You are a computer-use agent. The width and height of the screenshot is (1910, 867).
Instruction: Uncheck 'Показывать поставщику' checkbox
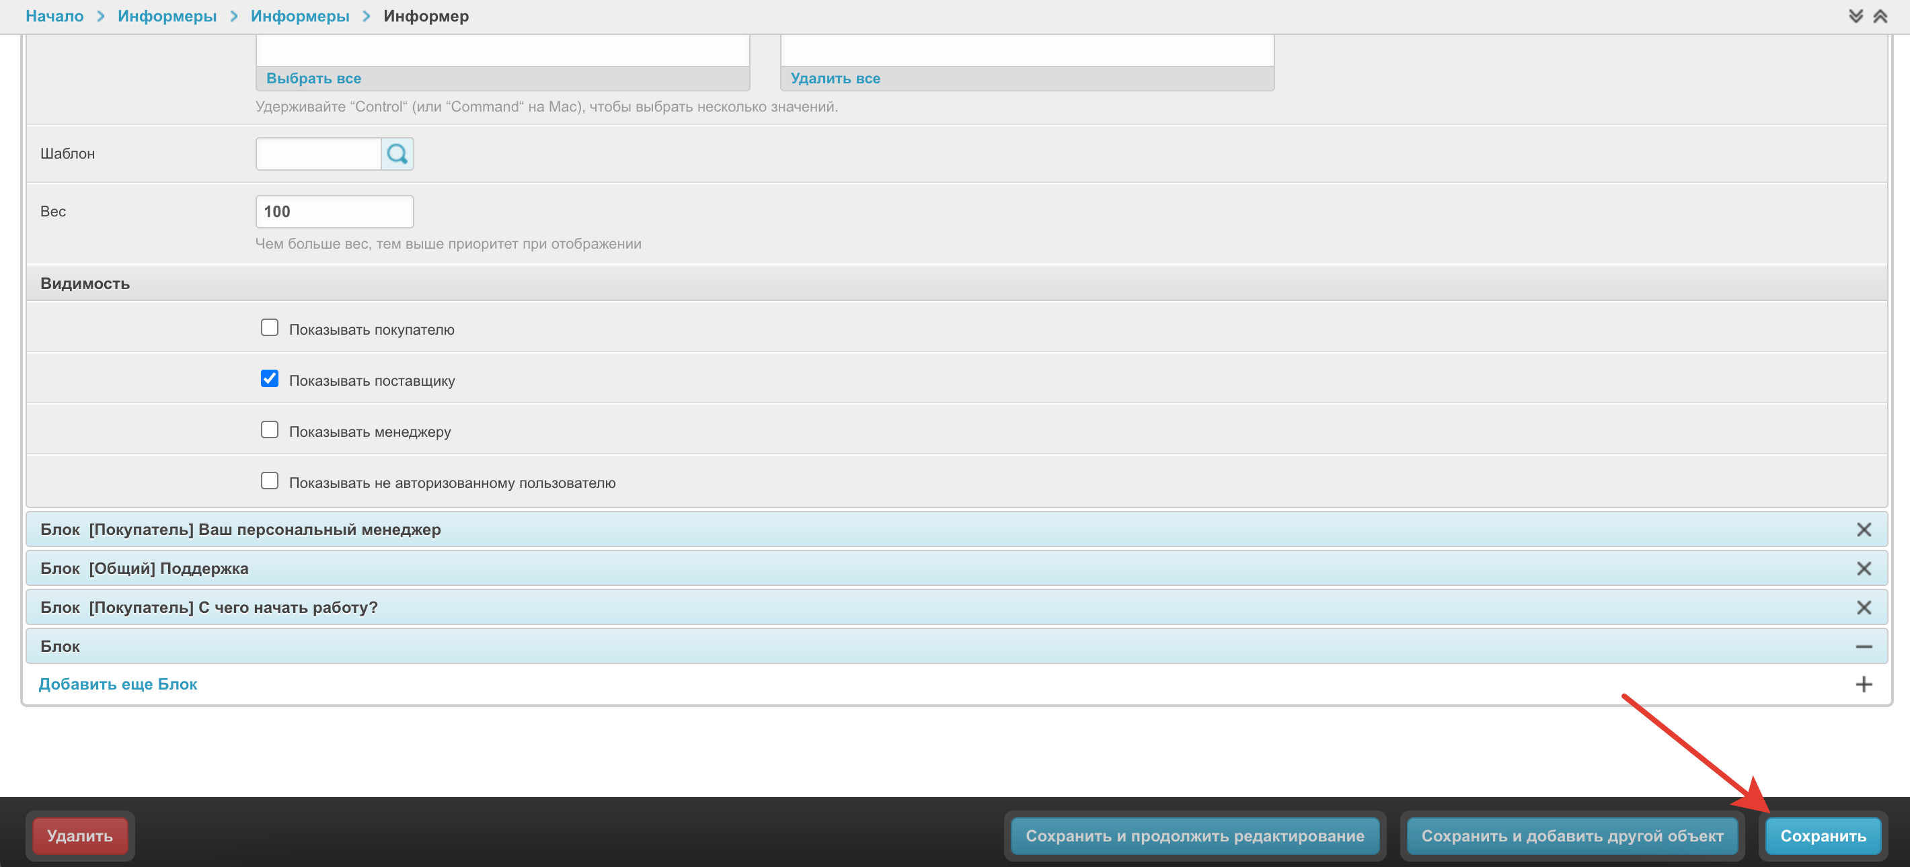(269, 378)
